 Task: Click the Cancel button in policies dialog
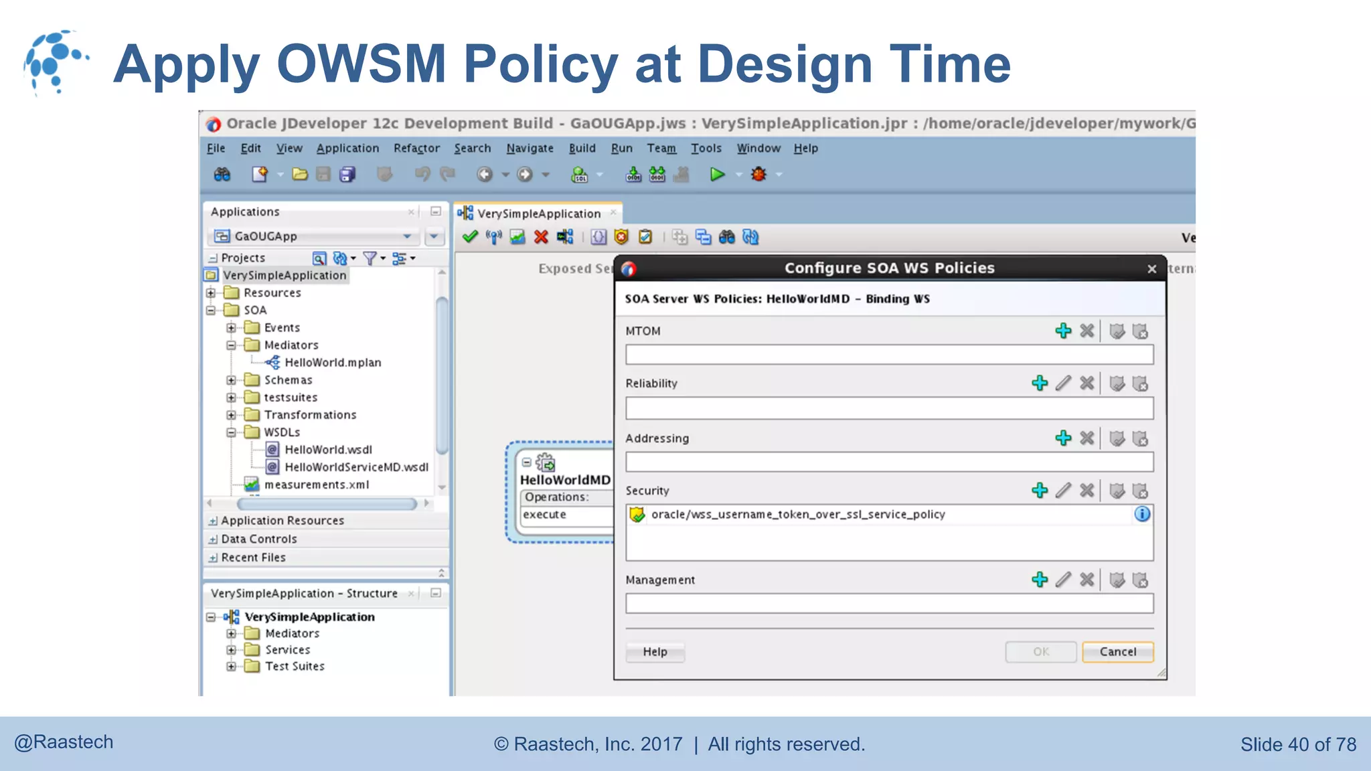pos(1118,652)
